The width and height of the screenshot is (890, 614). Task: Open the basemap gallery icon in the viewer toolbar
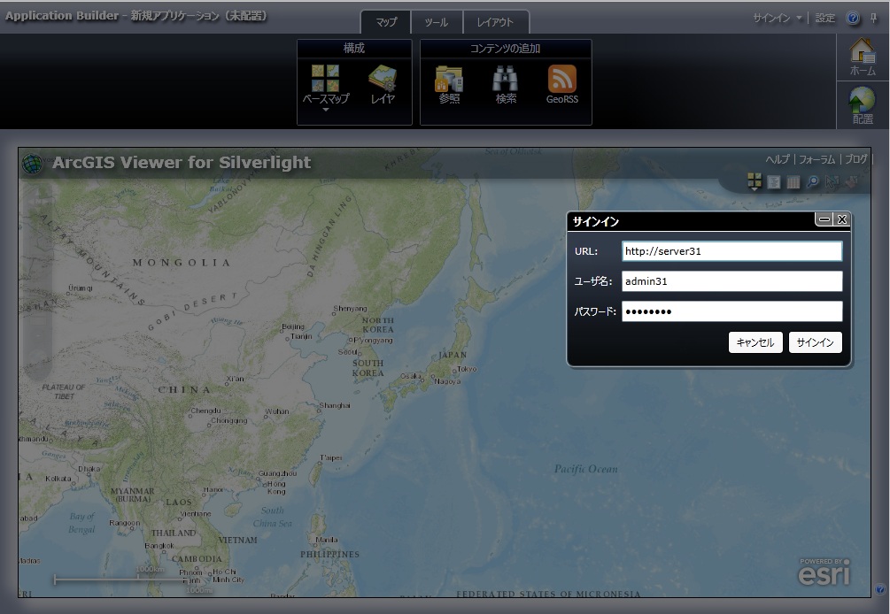pos(755,181)
